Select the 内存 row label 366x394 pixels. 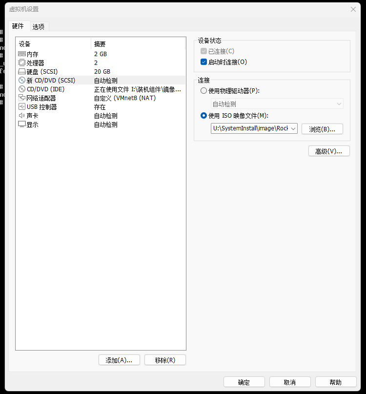click(x=33, y=54)
